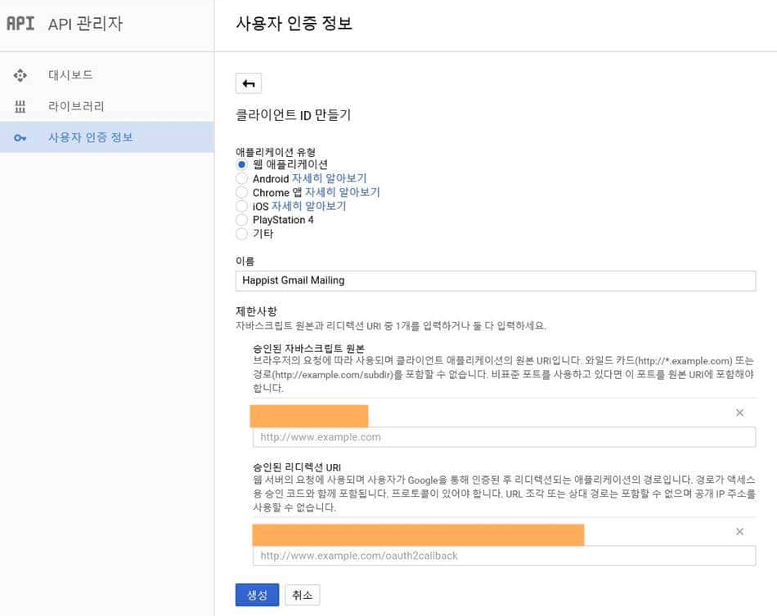Click the 생성 button to create
The height and width of the screenshot is (616, 777).
coord(257,595)
